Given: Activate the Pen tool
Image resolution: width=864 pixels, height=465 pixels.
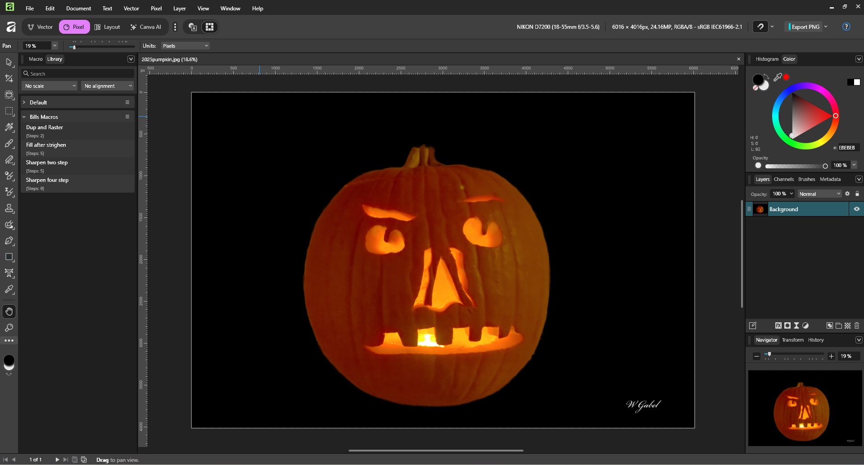Looking at the screenshot, I should point(9,241).
